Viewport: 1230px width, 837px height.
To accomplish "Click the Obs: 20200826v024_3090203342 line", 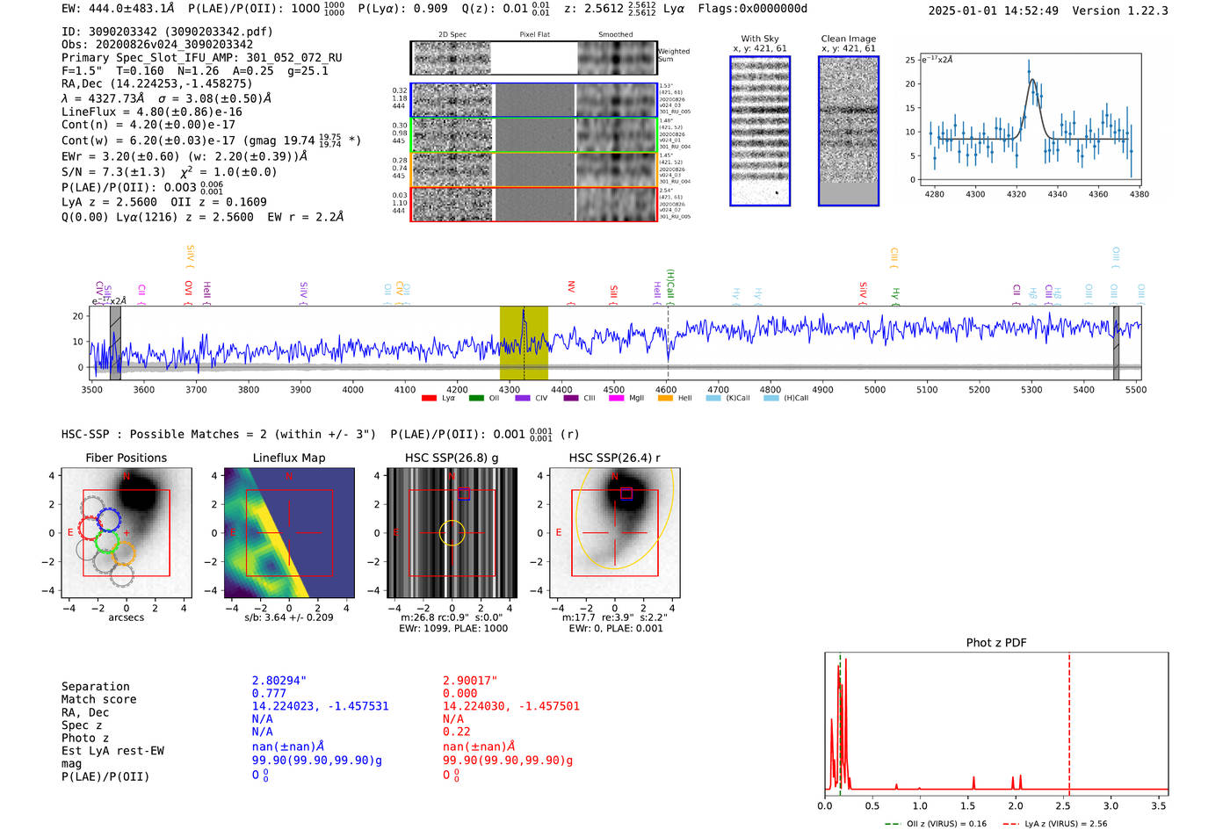I will [157, 45].
